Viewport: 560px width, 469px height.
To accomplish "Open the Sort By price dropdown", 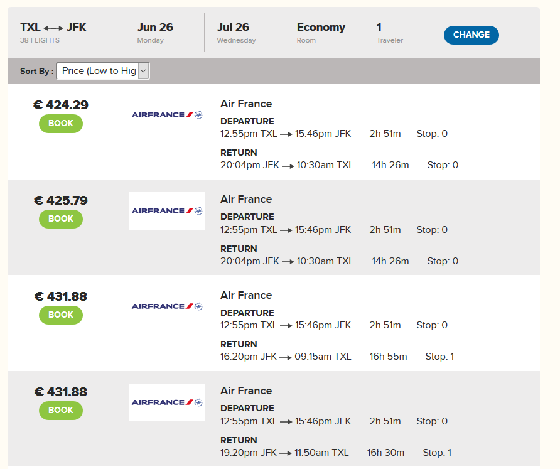I will [103, 71].
